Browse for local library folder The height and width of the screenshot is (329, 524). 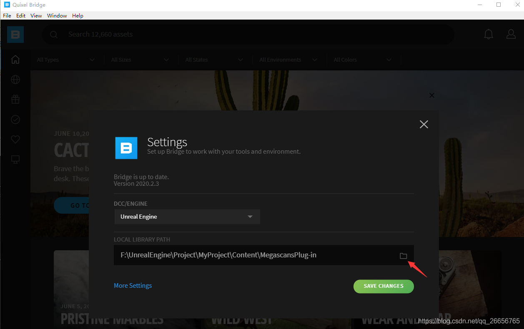click(403, 256)
